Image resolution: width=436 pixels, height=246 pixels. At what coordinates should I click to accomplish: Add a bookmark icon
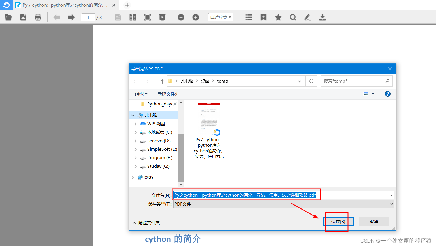click(x=264, y=17)
